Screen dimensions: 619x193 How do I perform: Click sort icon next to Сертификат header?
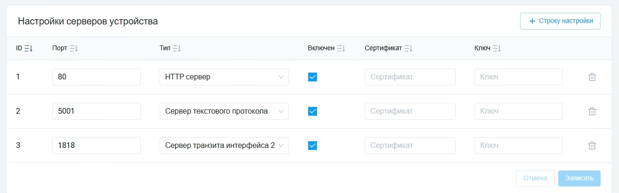[408, 48]
